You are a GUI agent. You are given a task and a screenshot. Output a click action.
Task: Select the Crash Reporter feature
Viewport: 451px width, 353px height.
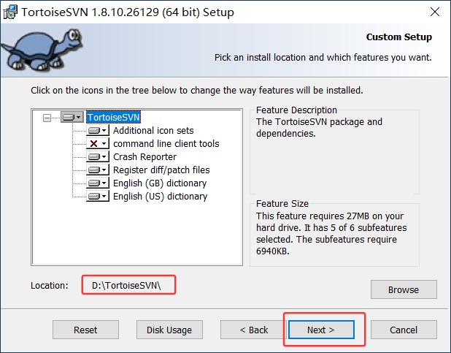pyautogui.click(x=144, y=156)
